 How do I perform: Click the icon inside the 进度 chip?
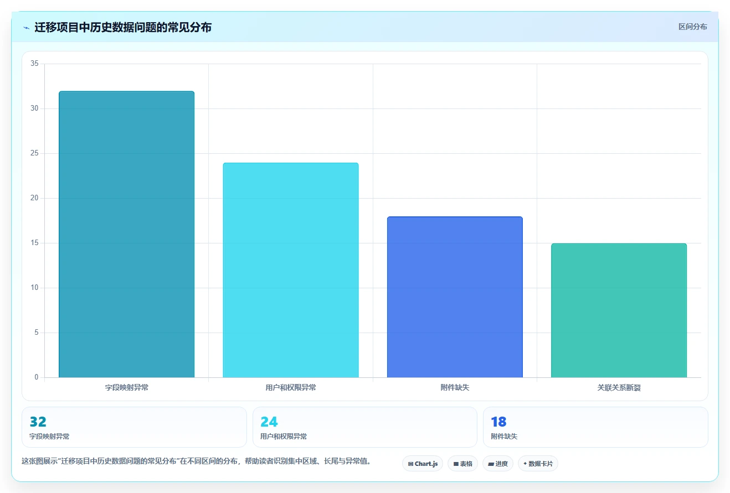(x=491, y=464)
